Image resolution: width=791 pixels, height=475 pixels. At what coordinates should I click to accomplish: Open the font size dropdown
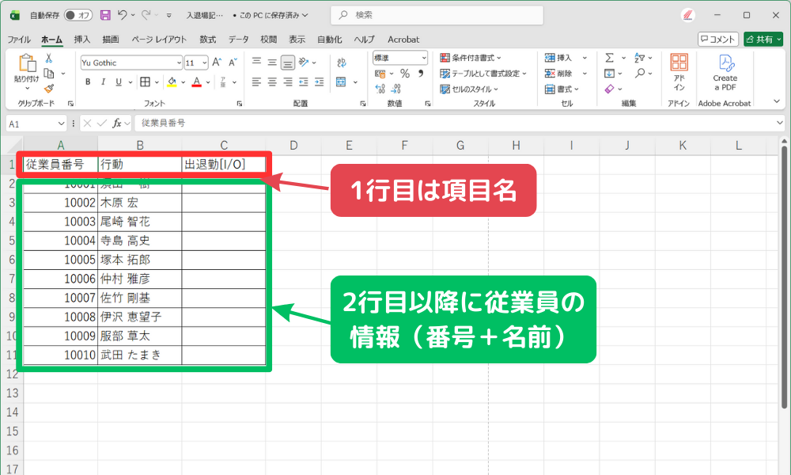[x=205, y=63]
